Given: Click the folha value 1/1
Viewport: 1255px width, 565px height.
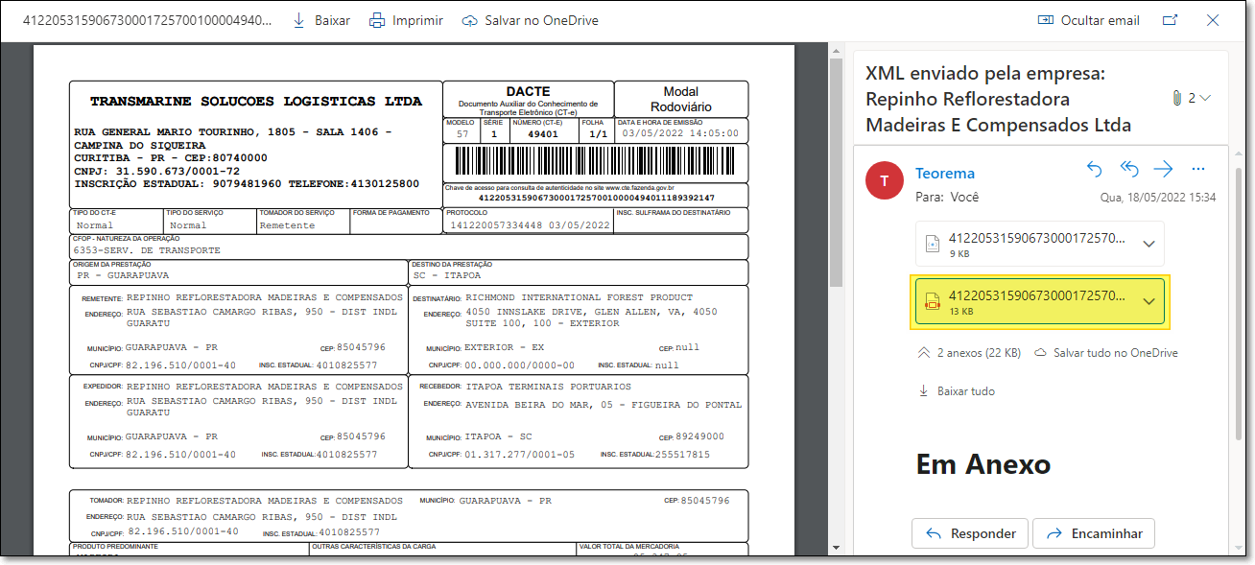Looking at the screenshot, I should 597,134.
